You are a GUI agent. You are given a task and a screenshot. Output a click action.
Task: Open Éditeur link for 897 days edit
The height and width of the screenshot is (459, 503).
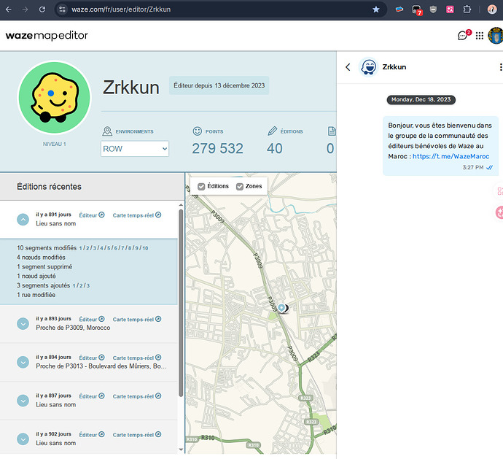point(92,396)
